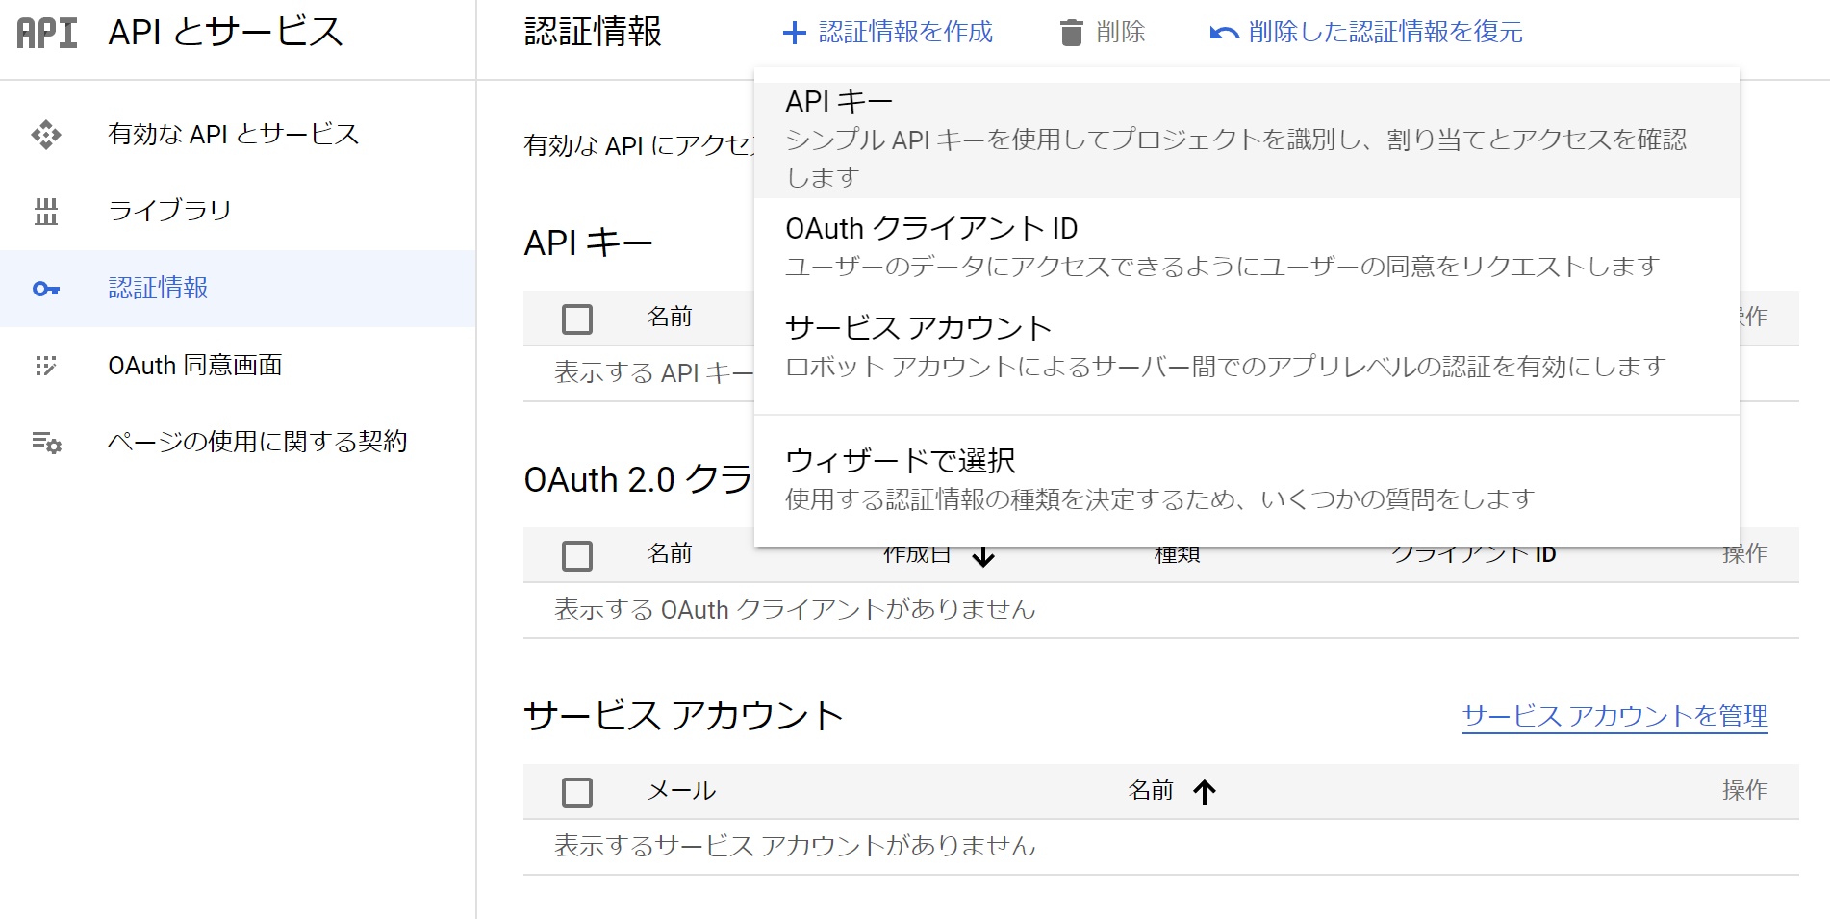The image size is (1830, 919).
Task: Click the 表示するサービス アカウントがありません message
Action: point(795,847)
